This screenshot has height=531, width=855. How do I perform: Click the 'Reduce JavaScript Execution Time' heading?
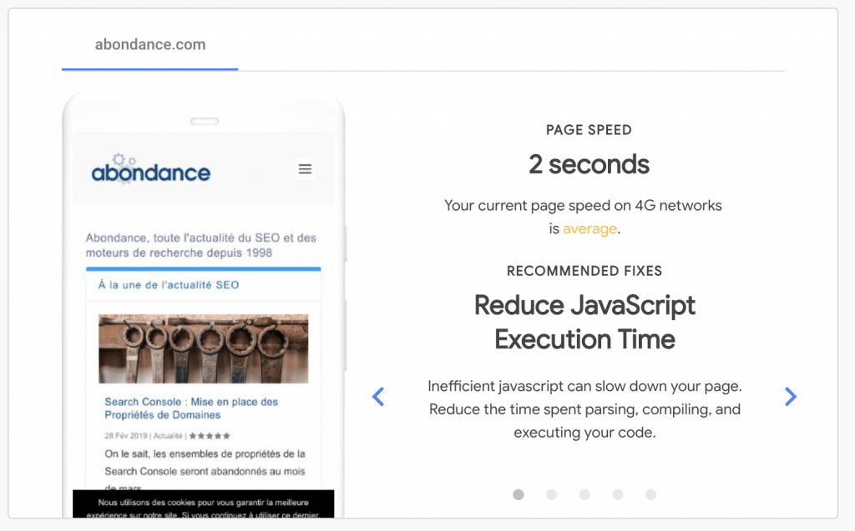[584, 322]
